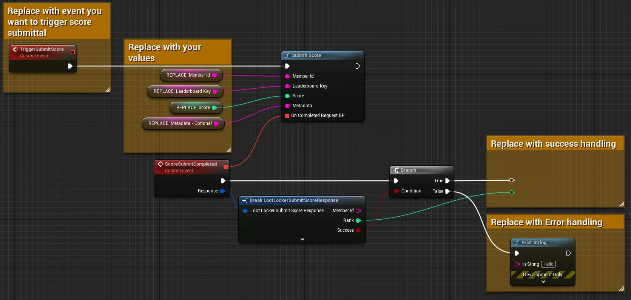Click the Print String execution output pin
Screen dimensions: 631x300
568,253
